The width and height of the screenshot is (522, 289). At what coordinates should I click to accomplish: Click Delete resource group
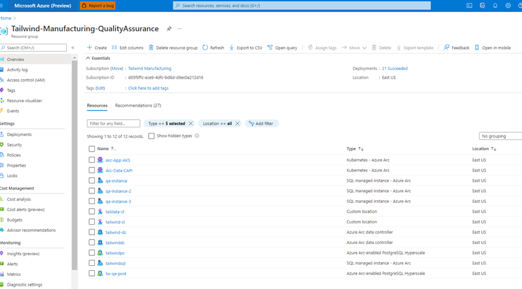173,47
